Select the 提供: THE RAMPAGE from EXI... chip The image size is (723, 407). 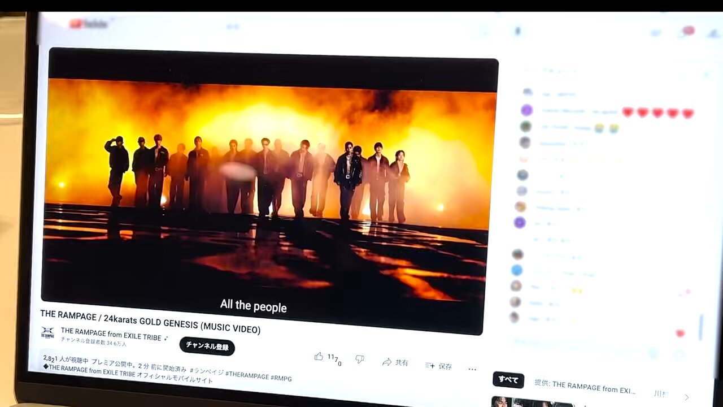point(585,387)
